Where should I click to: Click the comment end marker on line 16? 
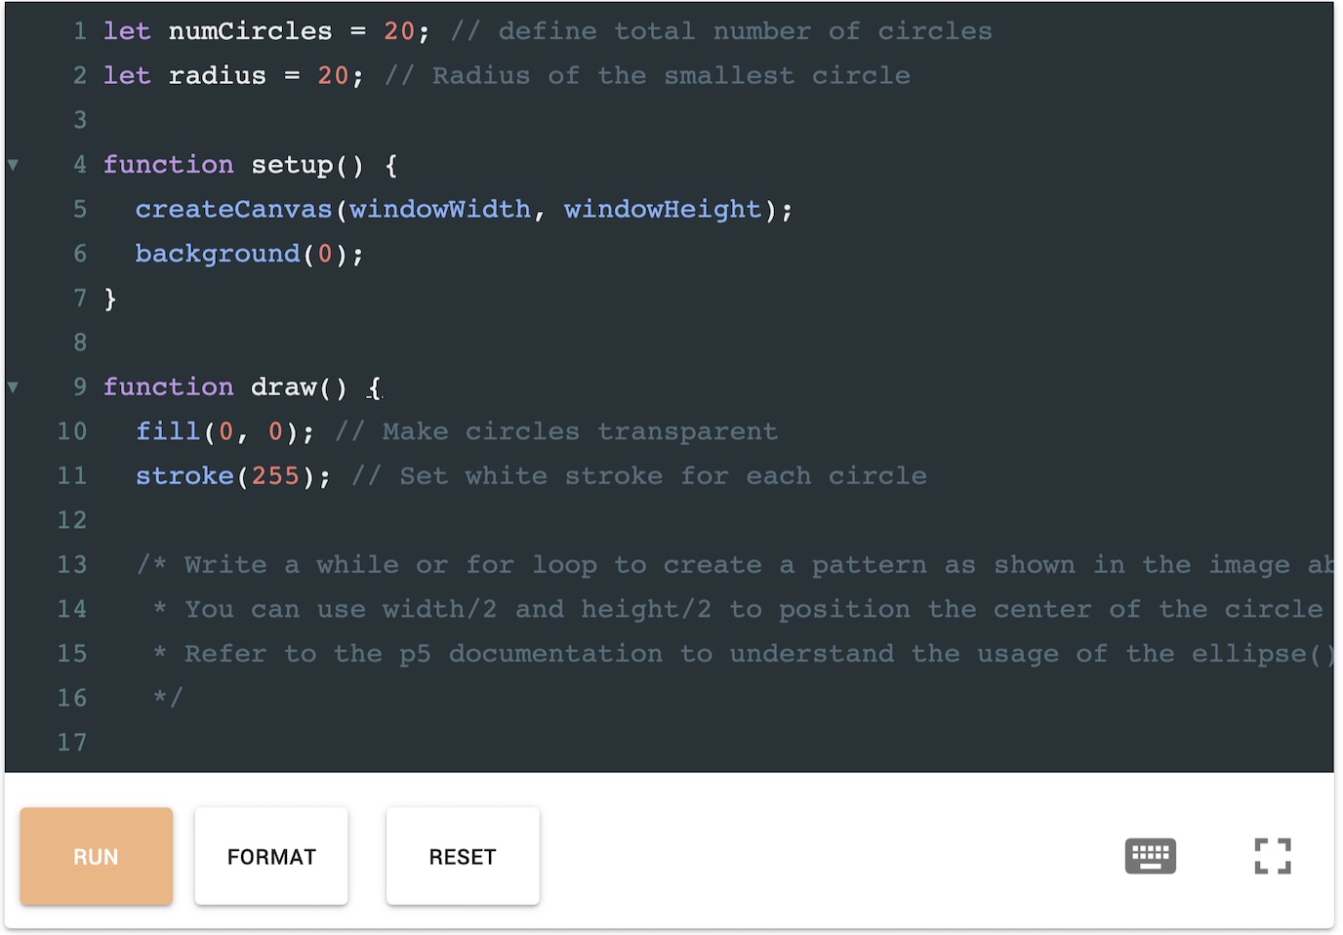(168, 698)
